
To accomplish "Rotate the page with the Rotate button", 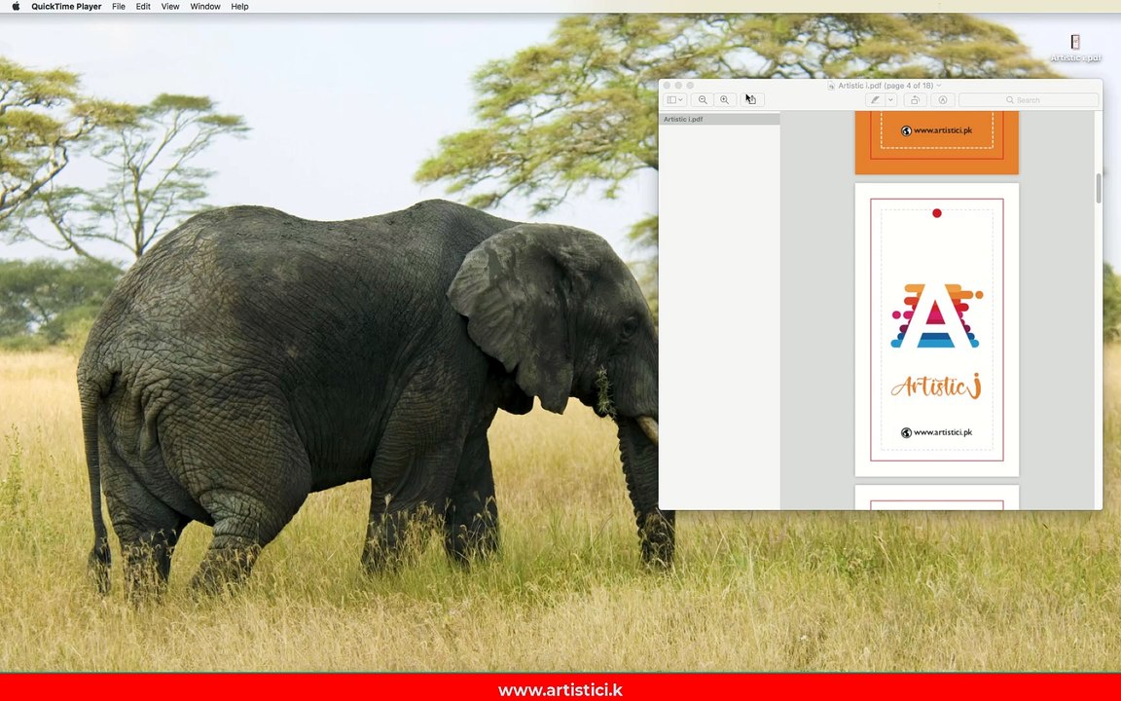I will pos(915,100).
